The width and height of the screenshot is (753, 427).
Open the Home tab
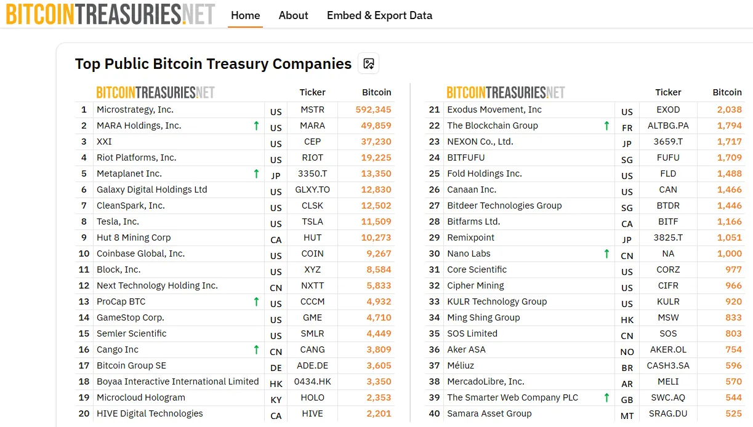tap(246, 15)
